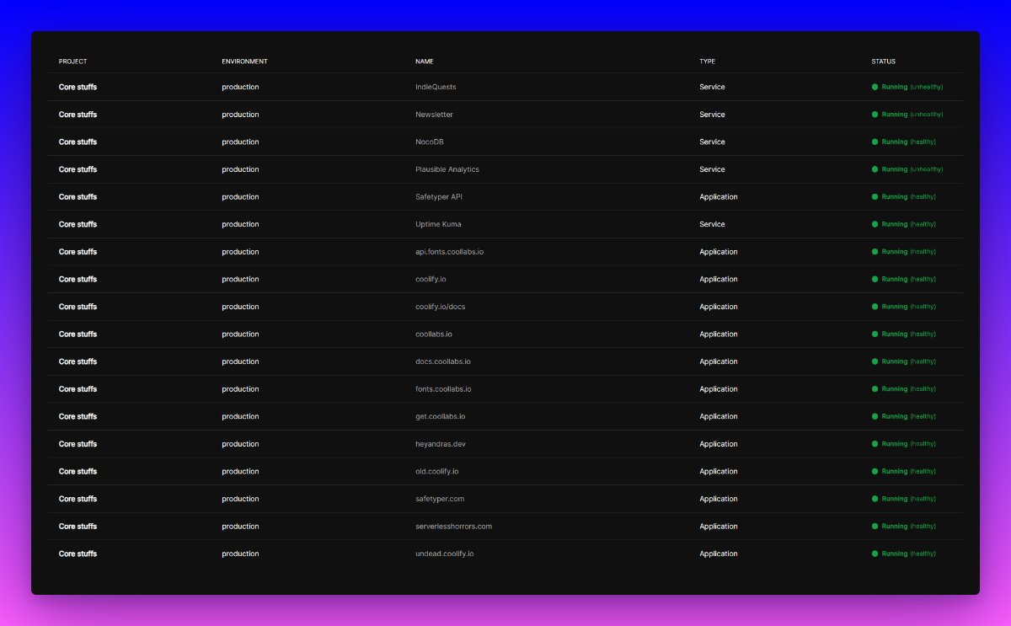Open the Newsletter resource
Viewport: 1011px width, 626px height.
point(434,115)
